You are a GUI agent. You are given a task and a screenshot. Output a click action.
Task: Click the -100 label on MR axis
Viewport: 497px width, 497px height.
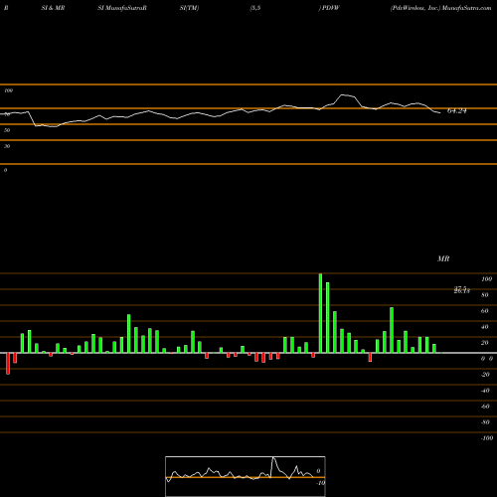coord(487,438)
